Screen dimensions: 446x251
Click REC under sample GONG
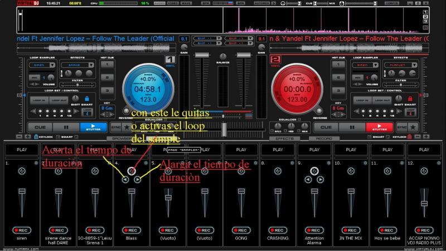tap(241, 230)
